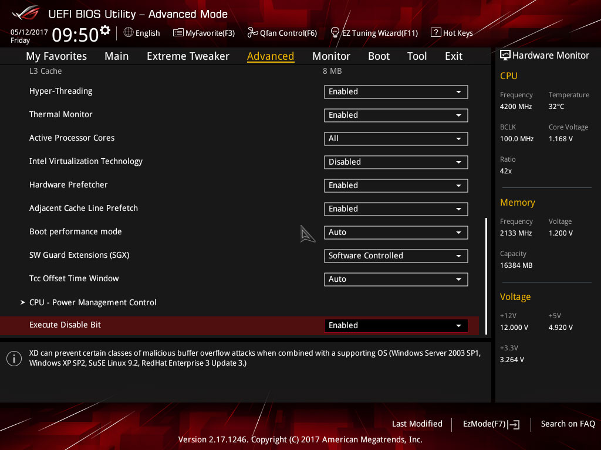
Task: Select the Tcc Offset Time Window label
Action: coord(74,278)
